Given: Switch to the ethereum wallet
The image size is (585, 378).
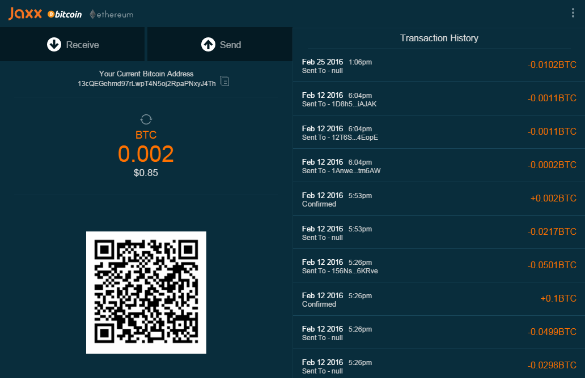Looking at the screenshot, I should pos(112,15).
